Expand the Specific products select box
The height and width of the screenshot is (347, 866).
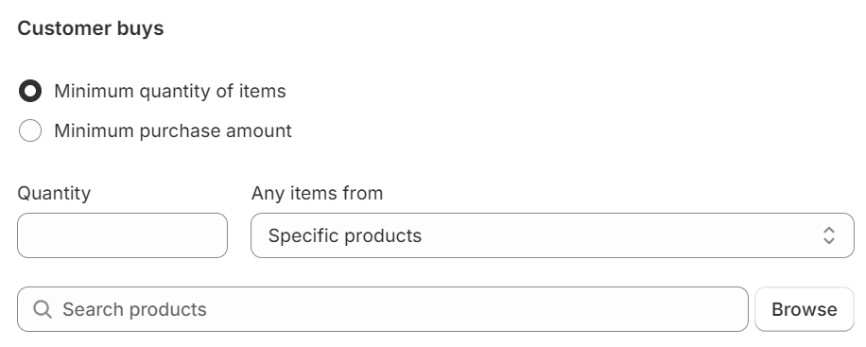[552, 235]
